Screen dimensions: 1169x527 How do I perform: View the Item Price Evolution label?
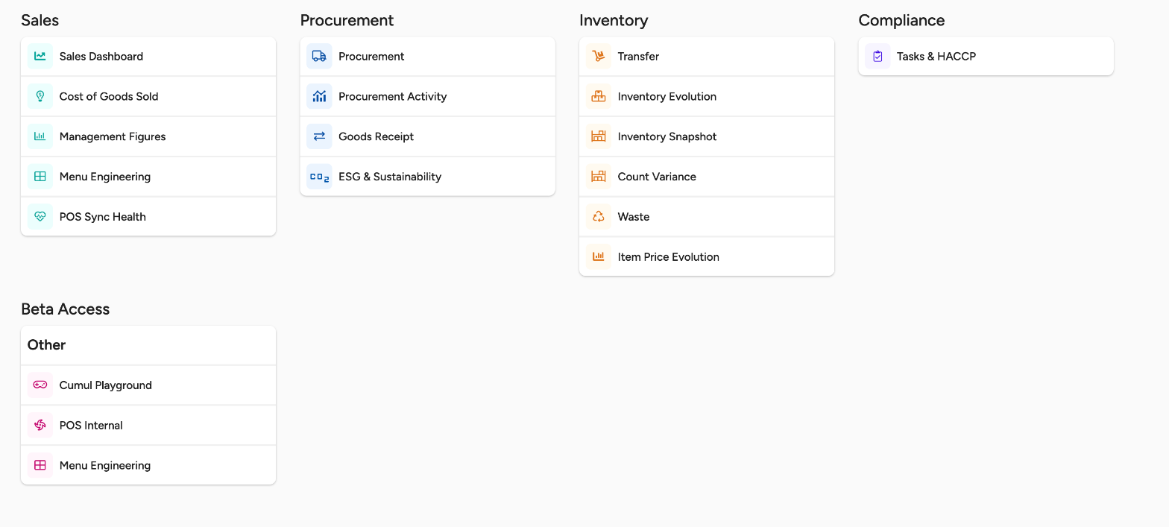pyautogui.click(x=669, y=258)
